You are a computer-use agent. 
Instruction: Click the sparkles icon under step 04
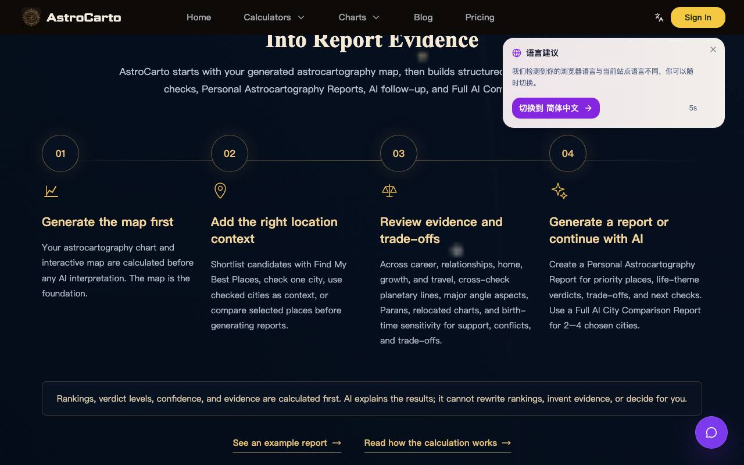(559, 191)
